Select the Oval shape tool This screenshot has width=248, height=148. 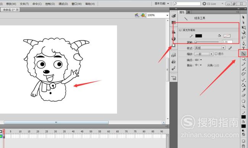(243, 59)
